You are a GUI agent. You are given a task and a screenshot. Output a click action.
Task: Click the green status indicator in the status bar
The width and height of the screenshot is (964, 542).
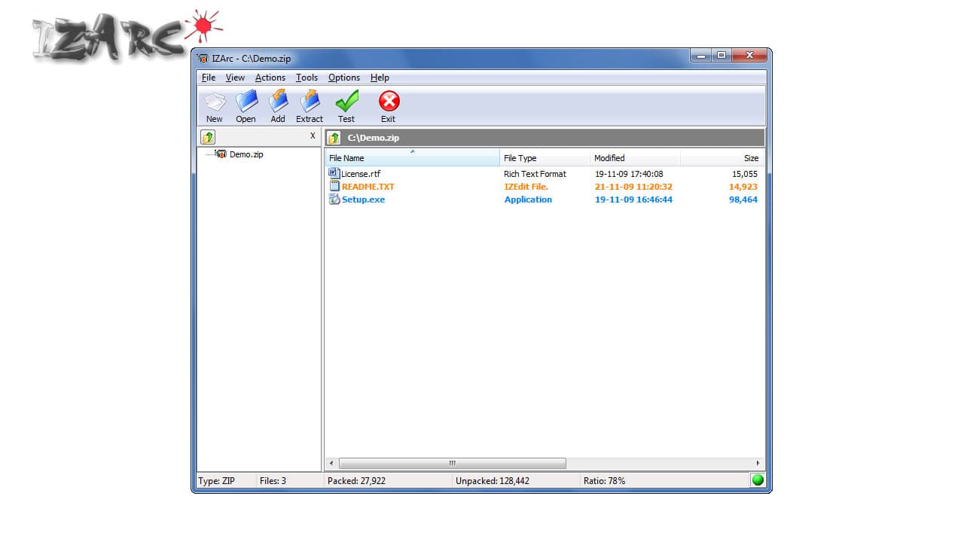click(x=758, y=480)
